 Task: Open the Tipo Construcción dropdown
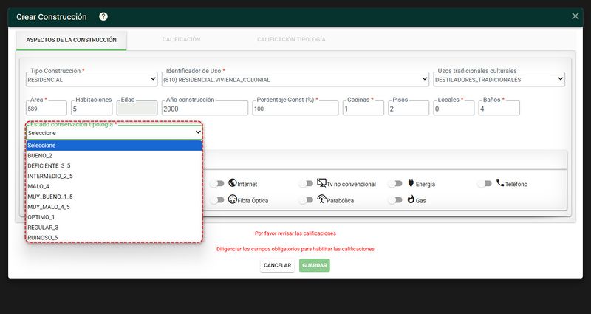(92, 79)
